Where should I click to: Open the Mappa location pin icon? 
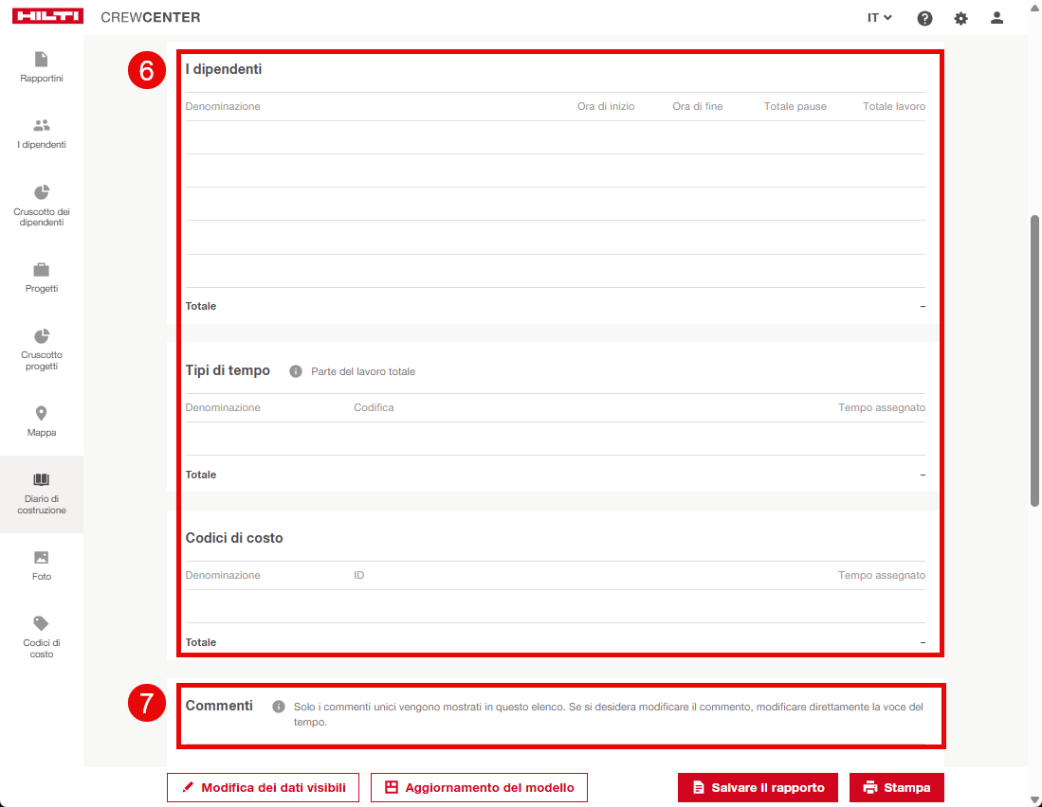41,414
